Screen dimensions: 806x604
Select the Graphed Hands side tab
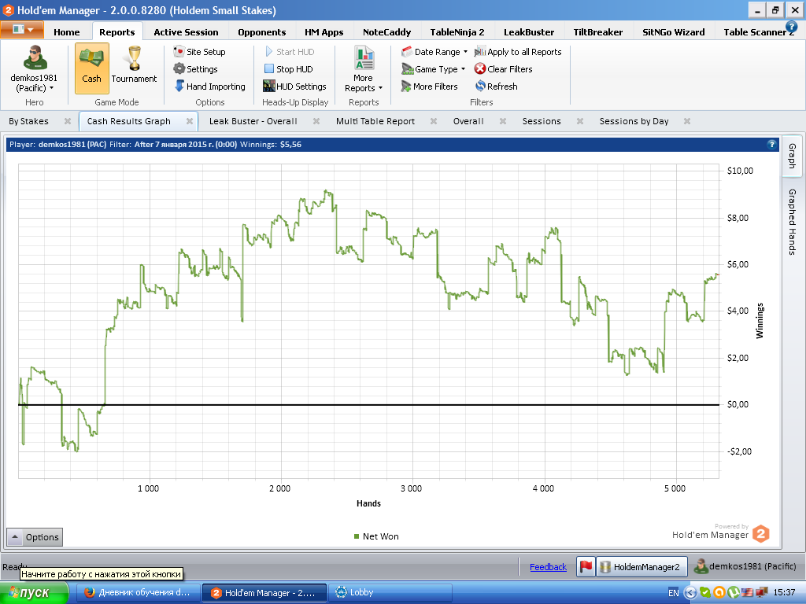(792, 222)
